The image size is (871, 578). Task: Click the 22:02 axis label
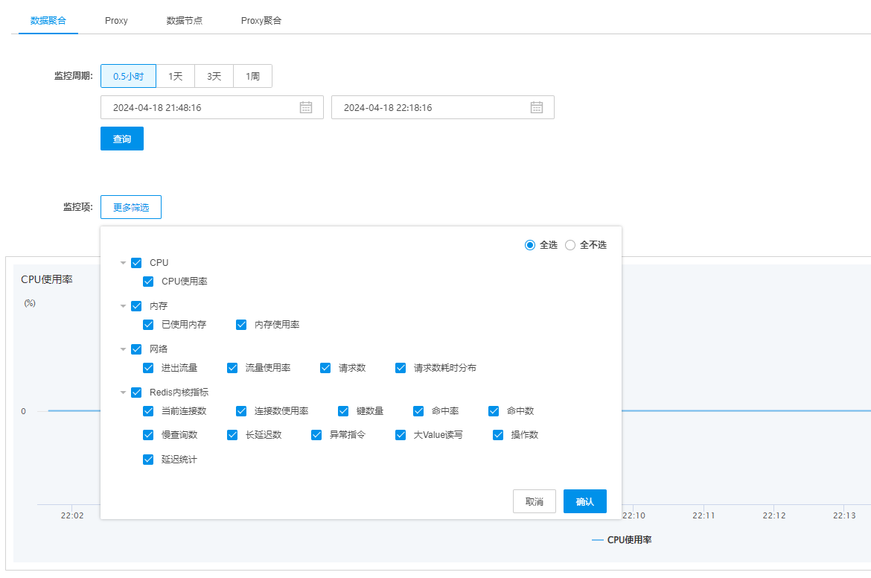coord(72,515)
